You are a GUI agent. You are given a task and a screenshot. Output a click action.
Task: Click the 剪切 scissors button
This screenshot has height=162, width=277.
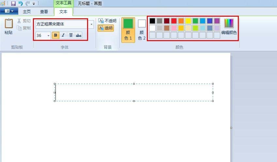coord(24,21)
